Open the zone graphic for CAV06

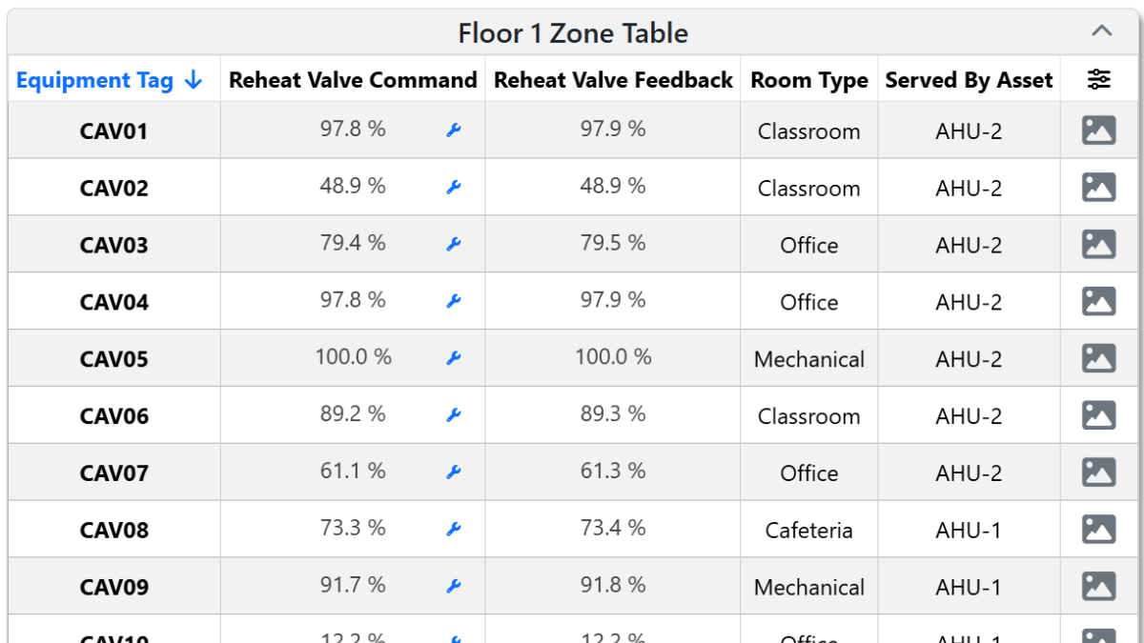1098,415
